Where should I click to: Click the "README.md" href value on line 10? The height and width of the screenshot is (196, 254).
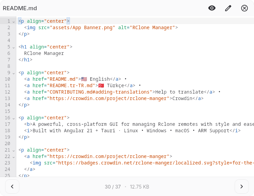[x=63, y=79]
